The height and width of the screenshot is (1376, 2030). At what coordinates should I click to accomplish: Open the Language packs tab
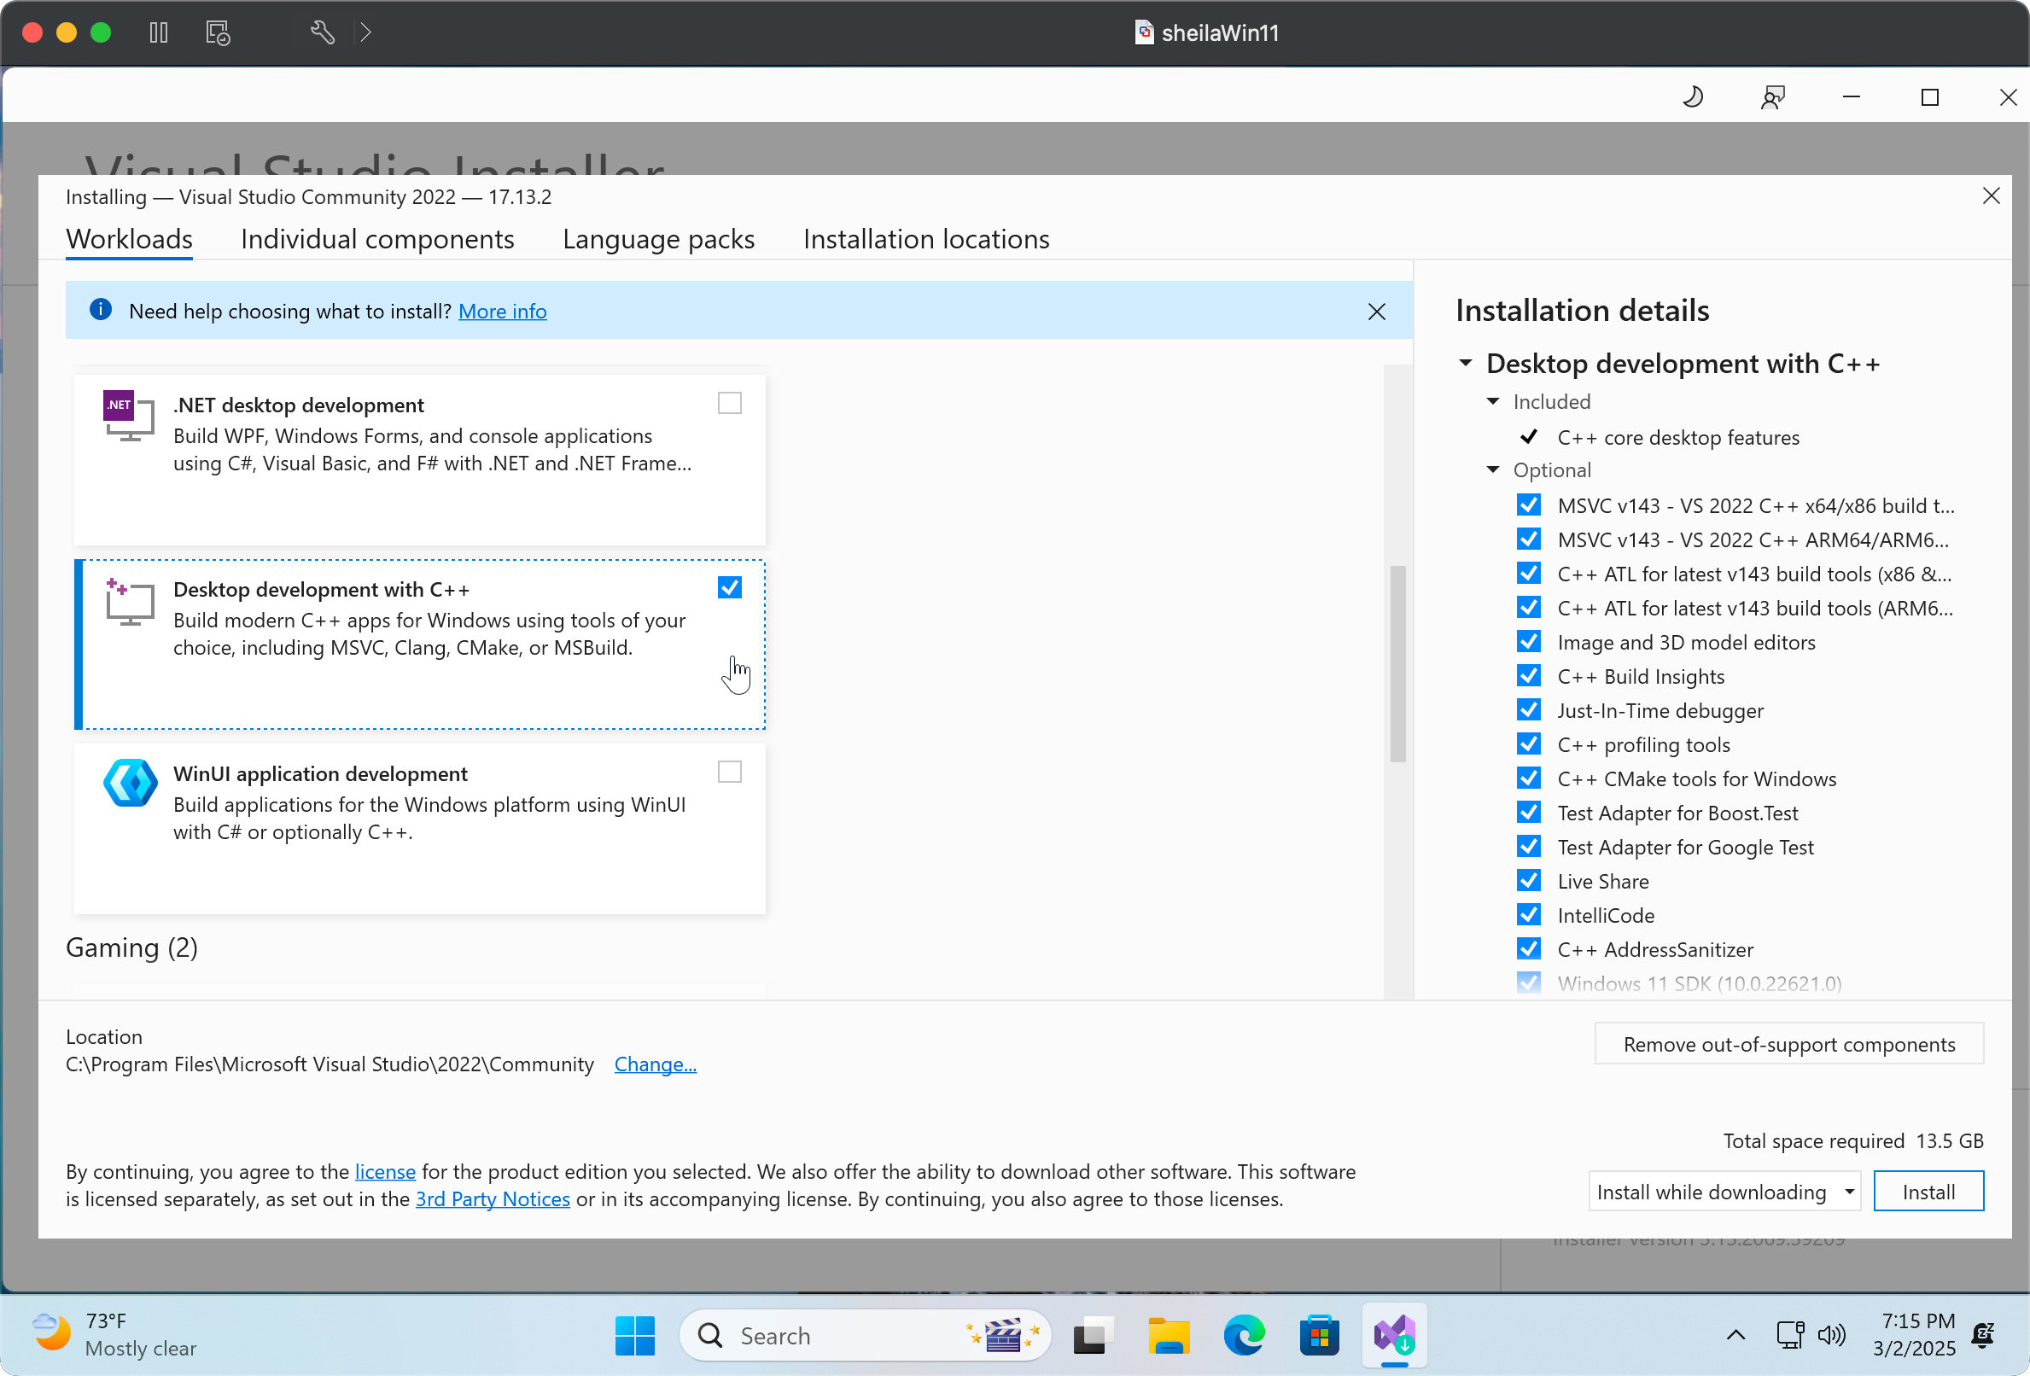tap(659, 239)
